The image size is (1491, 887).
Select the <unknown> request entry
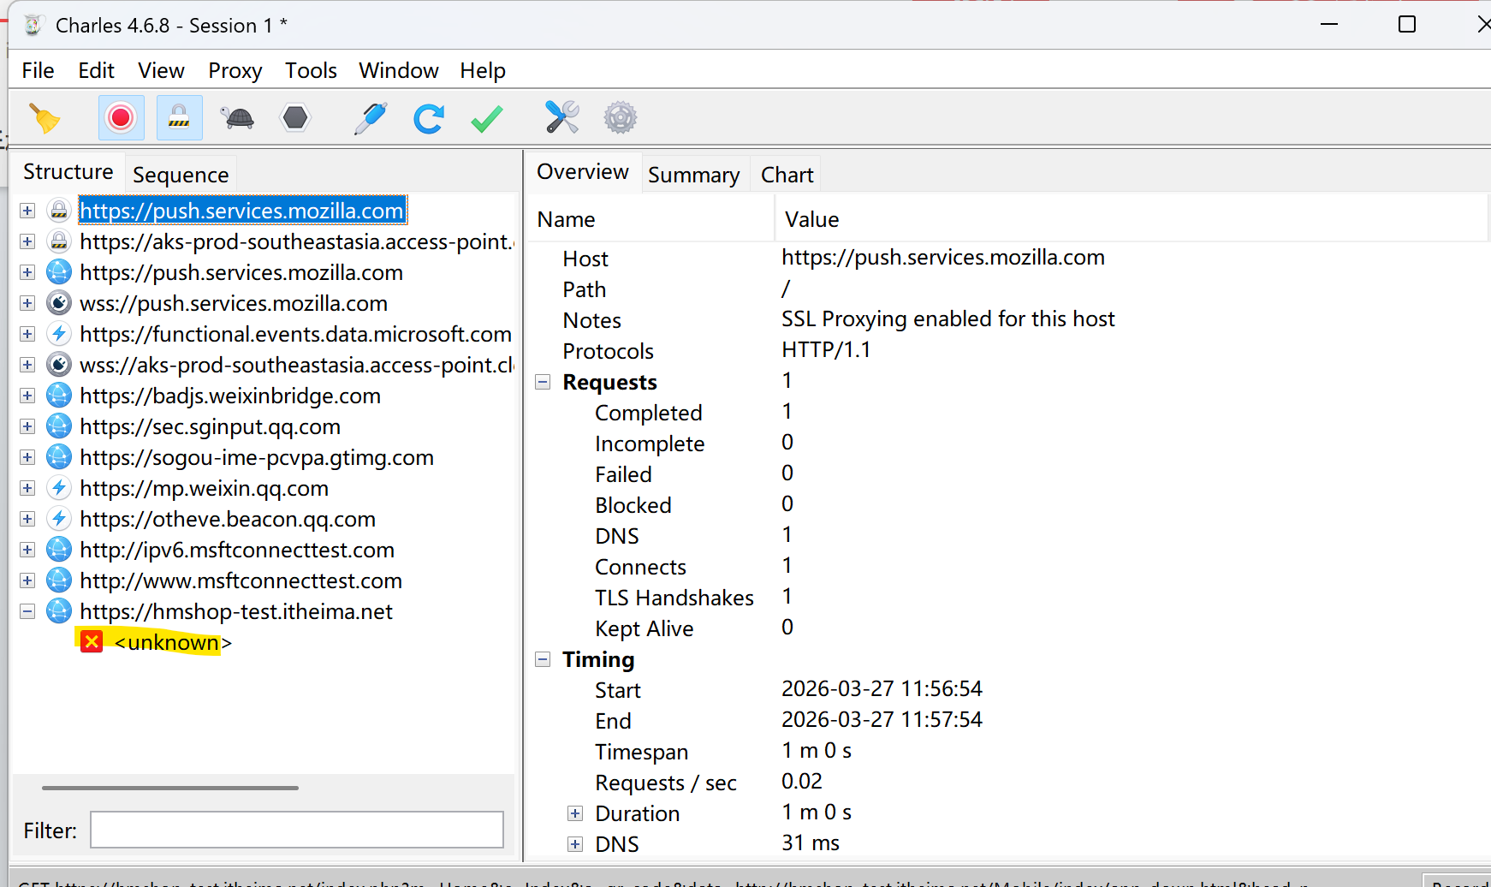(x=173, y=642)
